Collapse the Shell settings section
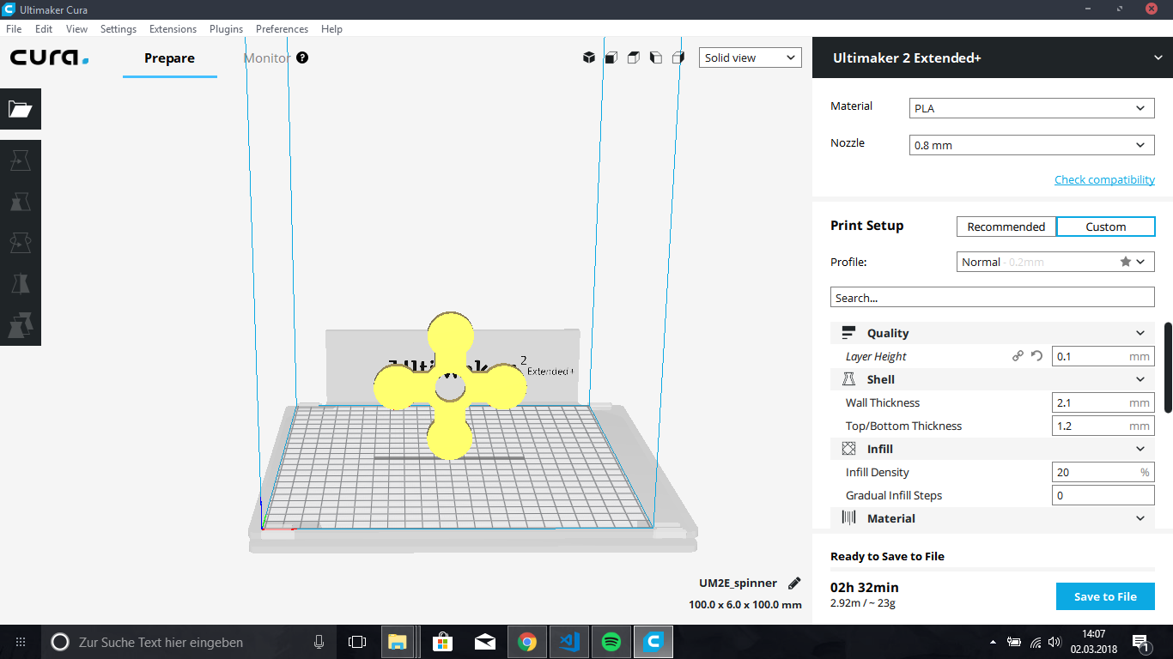The image size is (1173, 659). [993, 379]
